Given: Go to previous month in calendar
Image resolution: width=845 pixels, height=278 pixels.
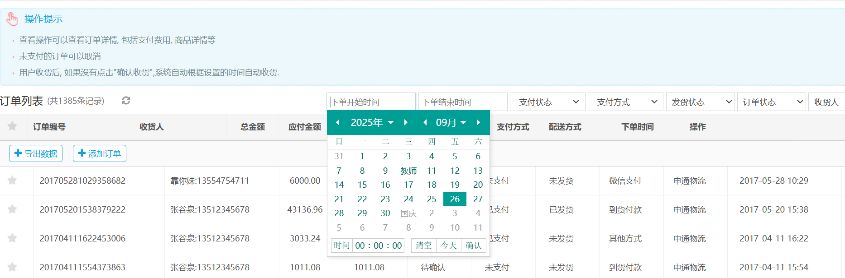Looking at the screenshot, I should coord(425,122).
